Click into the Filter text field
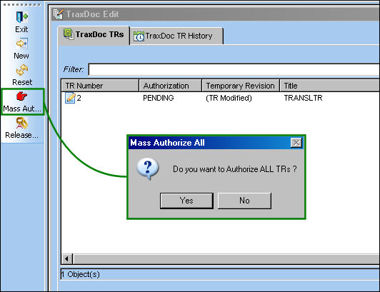The width and height of the screenshot is (380, 292). (234, 70)
